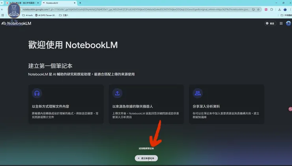Open the all bookmarks folder at right

286,15
